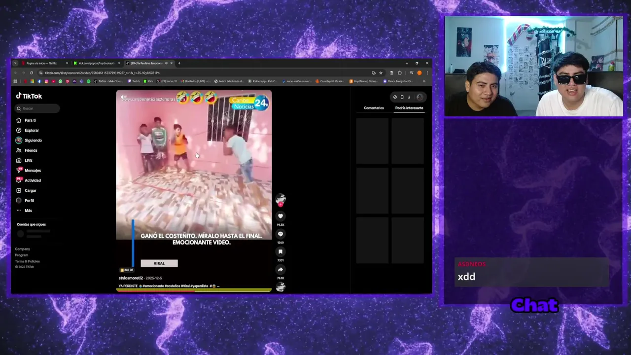631x355 pixels.
Task: Click the VIRAL label button
Action: point(159,263)
